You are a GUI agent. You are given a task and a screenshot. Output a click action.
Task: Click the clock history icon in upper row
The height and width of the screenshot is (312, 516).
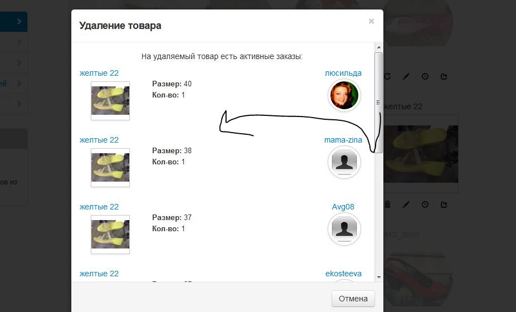click(x=425, y=76)
